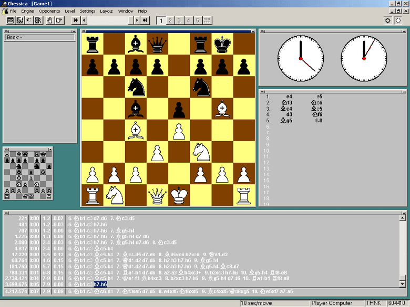
Task: Select the white knight on f3
Action: click(x=201, y=152)
